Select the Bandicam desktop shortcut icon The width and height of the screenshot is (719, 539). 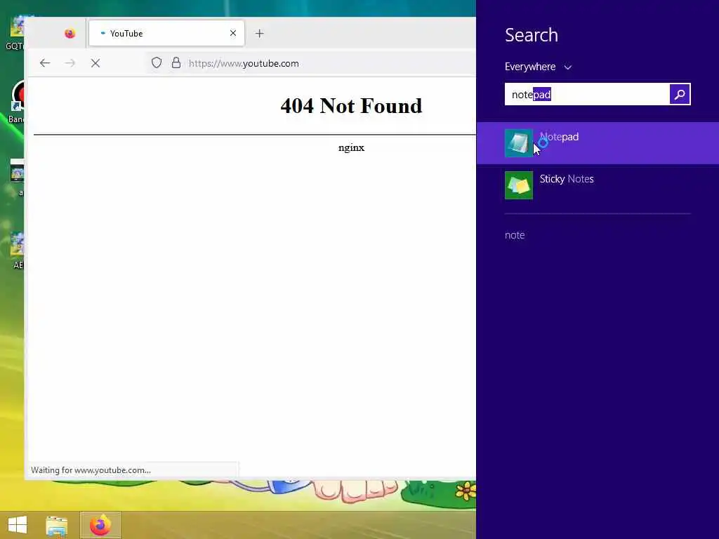pos(17,102)
